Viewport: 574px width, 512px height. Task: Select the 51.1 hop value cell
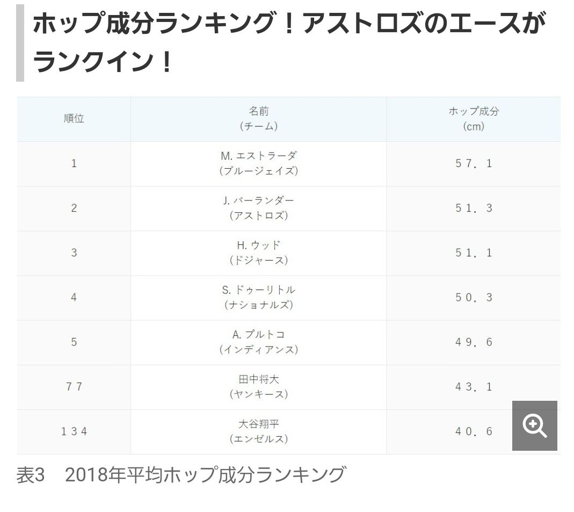pos(474,253)
